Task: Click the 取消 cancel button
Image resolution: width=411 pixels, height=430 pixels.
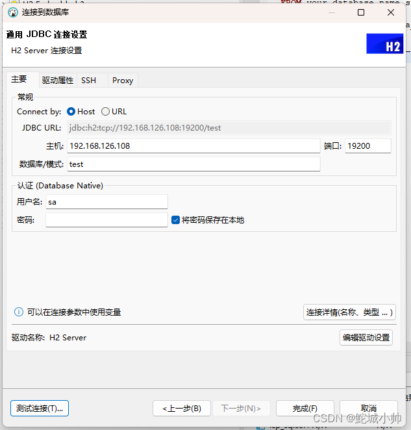Action: coord(369,409)
